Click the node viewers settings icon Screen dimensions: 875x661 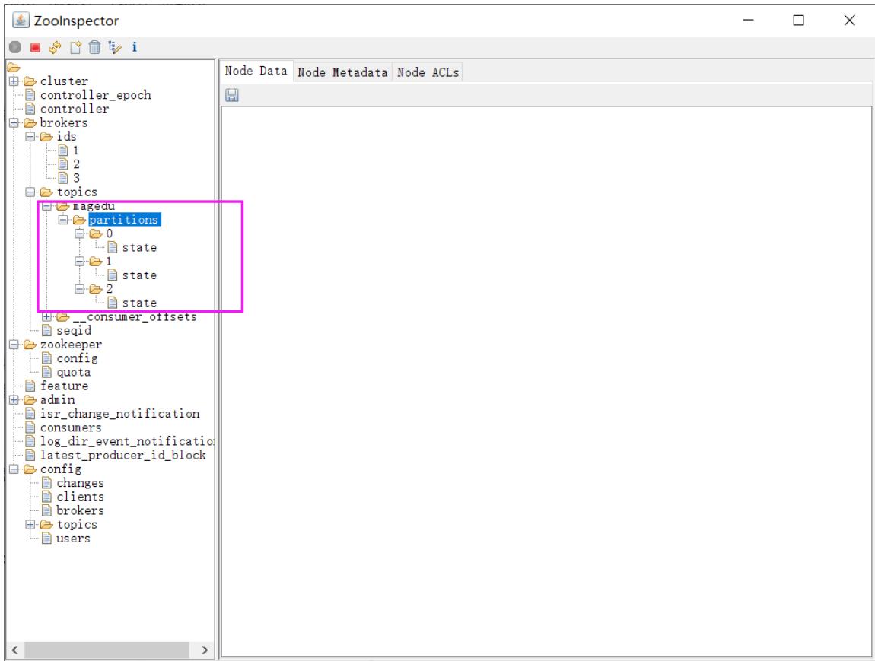[115, 47]
